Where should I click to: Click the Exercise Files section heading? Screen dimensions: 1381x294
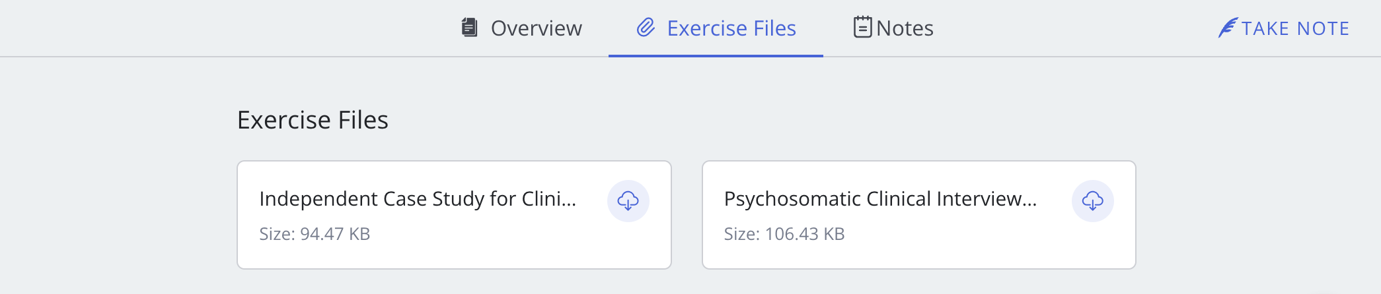click(313, 120)
